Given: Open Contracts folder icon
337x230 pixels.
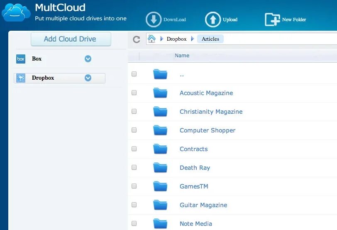Looking at the screenshot, I should [x=160, y=149].
